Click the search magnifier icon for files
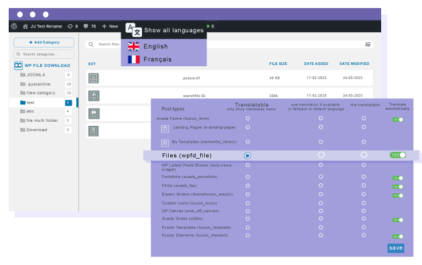 point(91,44)
